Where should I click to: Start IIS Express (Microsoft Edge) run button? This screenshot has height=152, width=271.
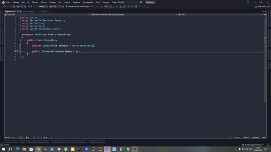[x=77, y=7]
